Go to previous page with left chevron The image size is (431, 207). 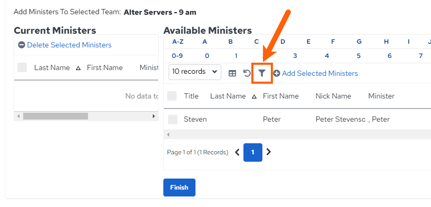pos(237,152)
